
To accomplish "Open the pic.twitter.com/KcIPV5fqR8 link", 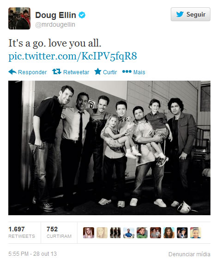I will 72,56.
